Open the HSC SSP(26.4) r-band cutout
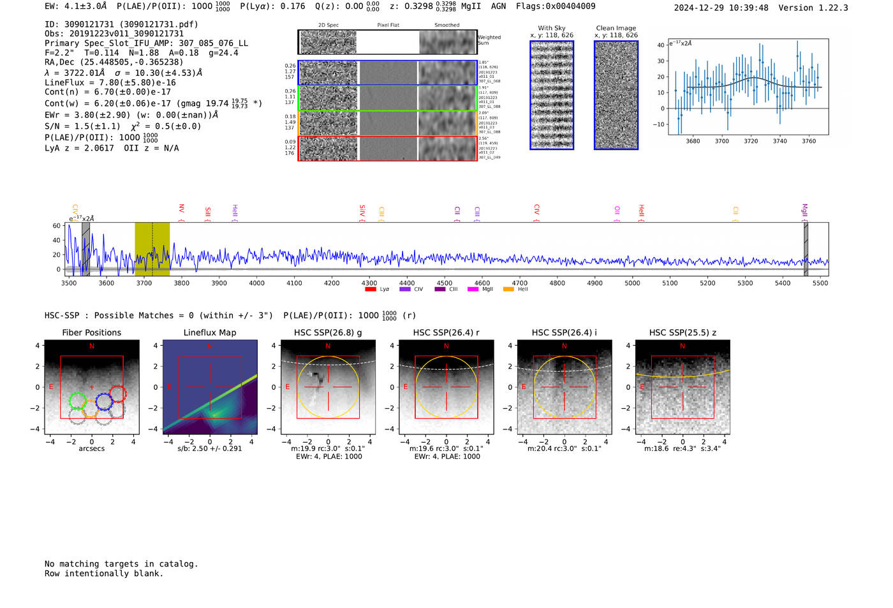893x608 pixels. click(x=446, y=387)
